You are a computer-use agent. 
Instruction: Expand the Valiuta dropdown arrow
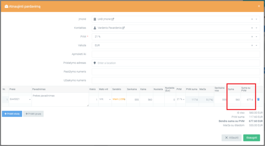256,45
